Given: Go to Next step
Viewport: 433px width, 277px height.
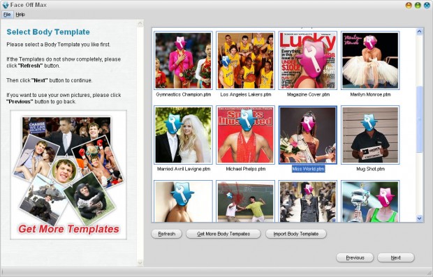Looking at the screenshot, I should (396, 257).
